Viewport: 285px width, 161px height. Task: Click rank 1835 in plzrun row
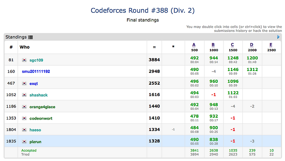(x=11, y=141)
